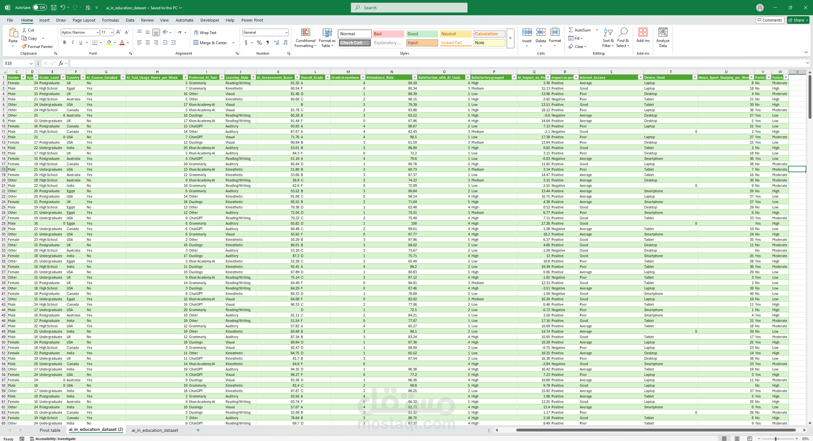Apply bold formatting with the B icon
This screenshot has height=441, width=813.
pyautogui.click(x=64, y=43)
